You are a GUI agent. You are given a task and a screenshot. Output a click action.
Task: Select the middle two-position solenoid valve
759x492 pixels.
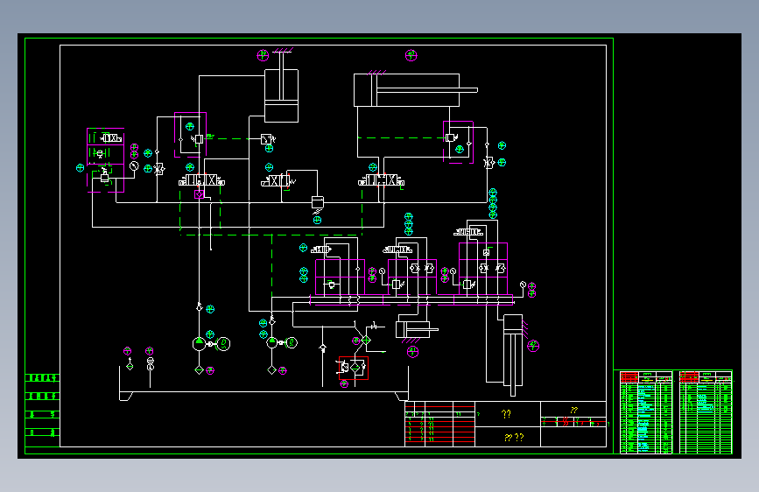point(277,181)
